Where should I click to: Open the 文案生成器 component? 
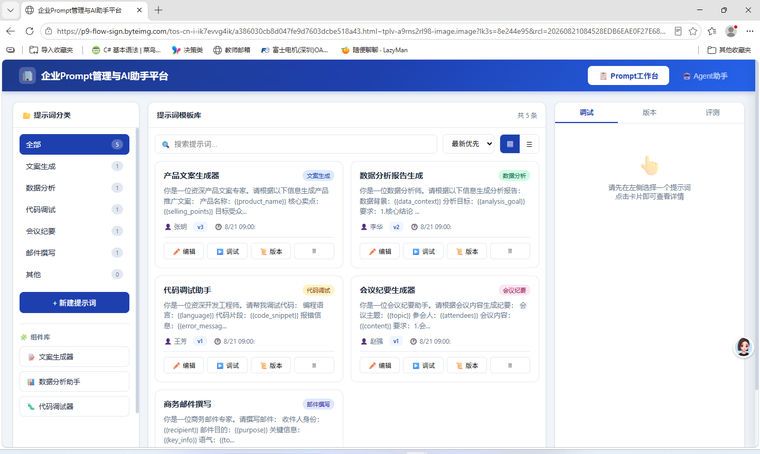(74, 357)
